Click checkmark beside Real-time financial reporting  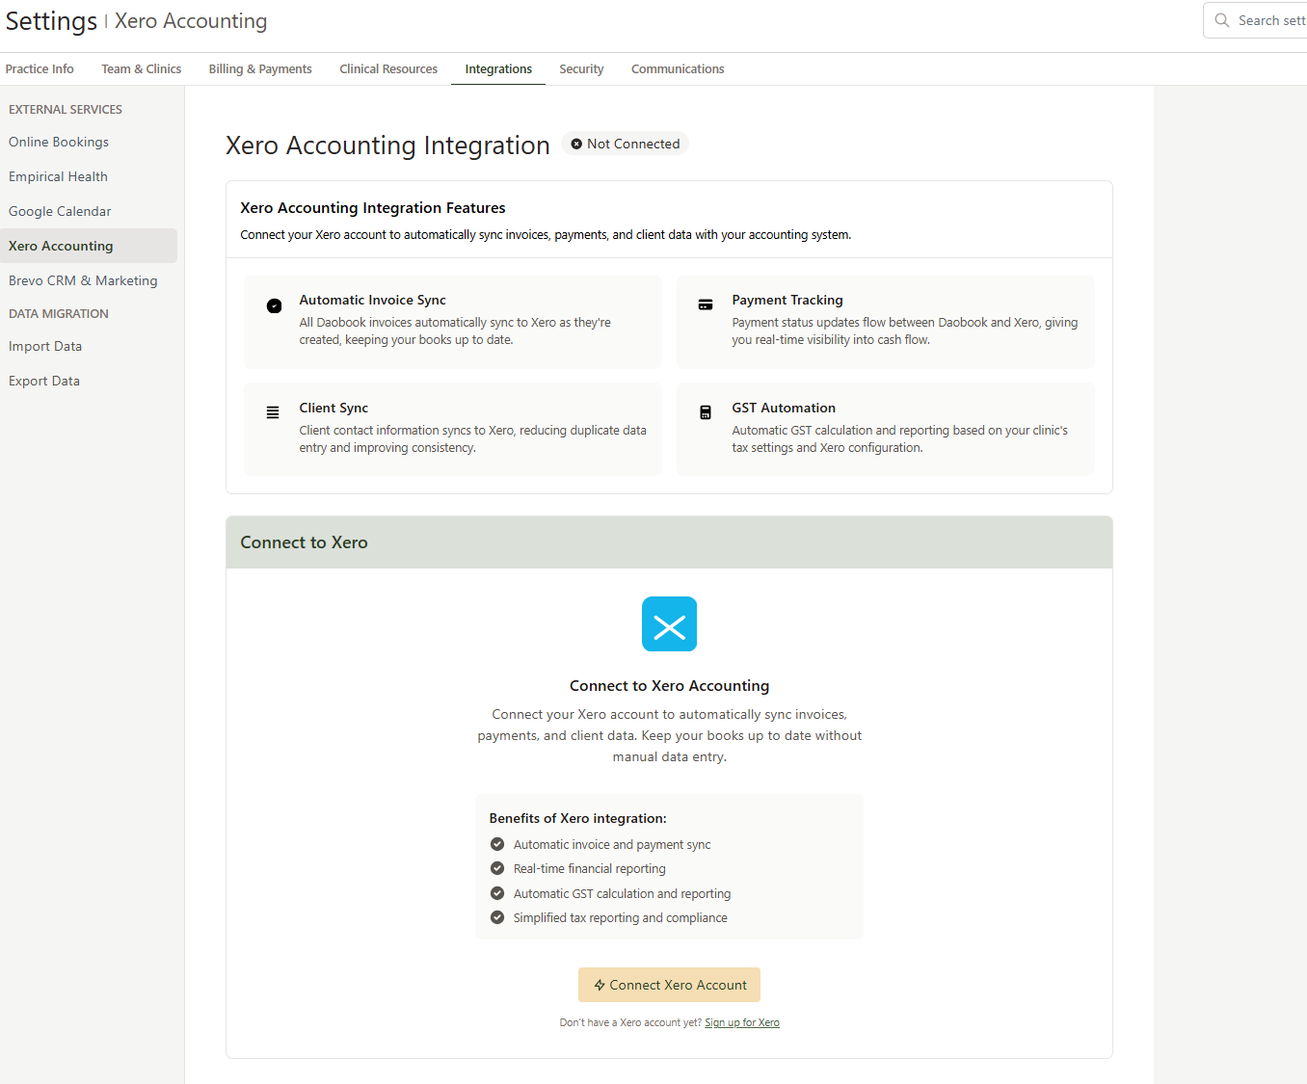click(497, 868)
